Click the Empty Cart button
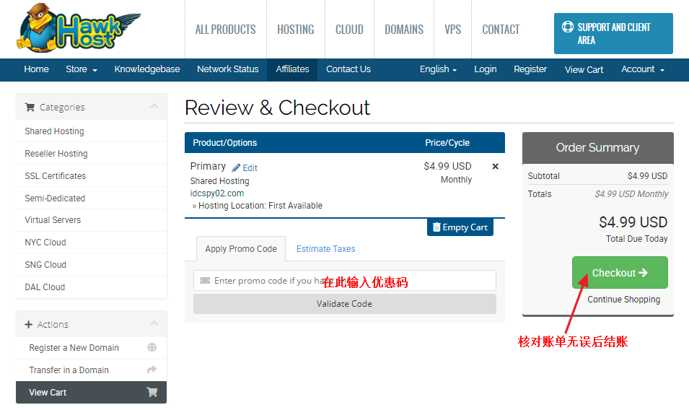The image size is (689, 410). coord(460,227)
